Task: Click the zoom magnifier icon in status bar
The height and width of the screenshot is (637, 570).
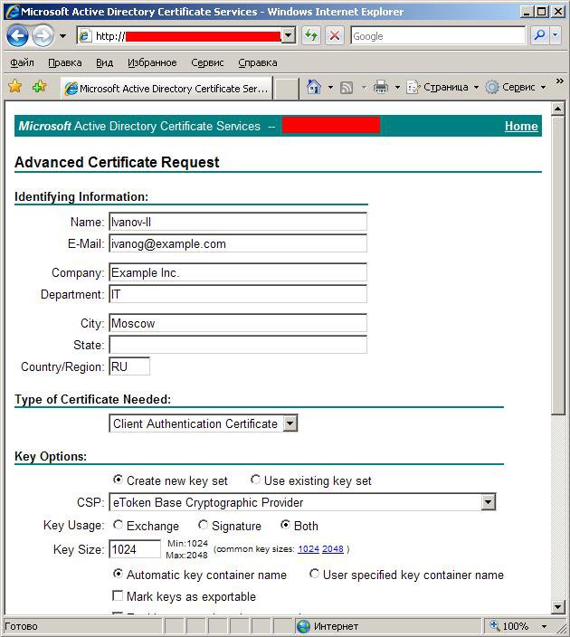Action: coord(494,625)
